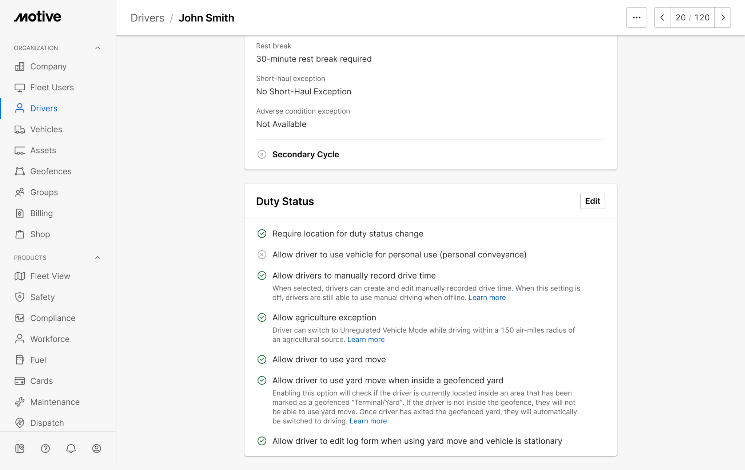Edit the Duty Status settings
This screenshot has height=470, width=745.
(x=593, y=201)
